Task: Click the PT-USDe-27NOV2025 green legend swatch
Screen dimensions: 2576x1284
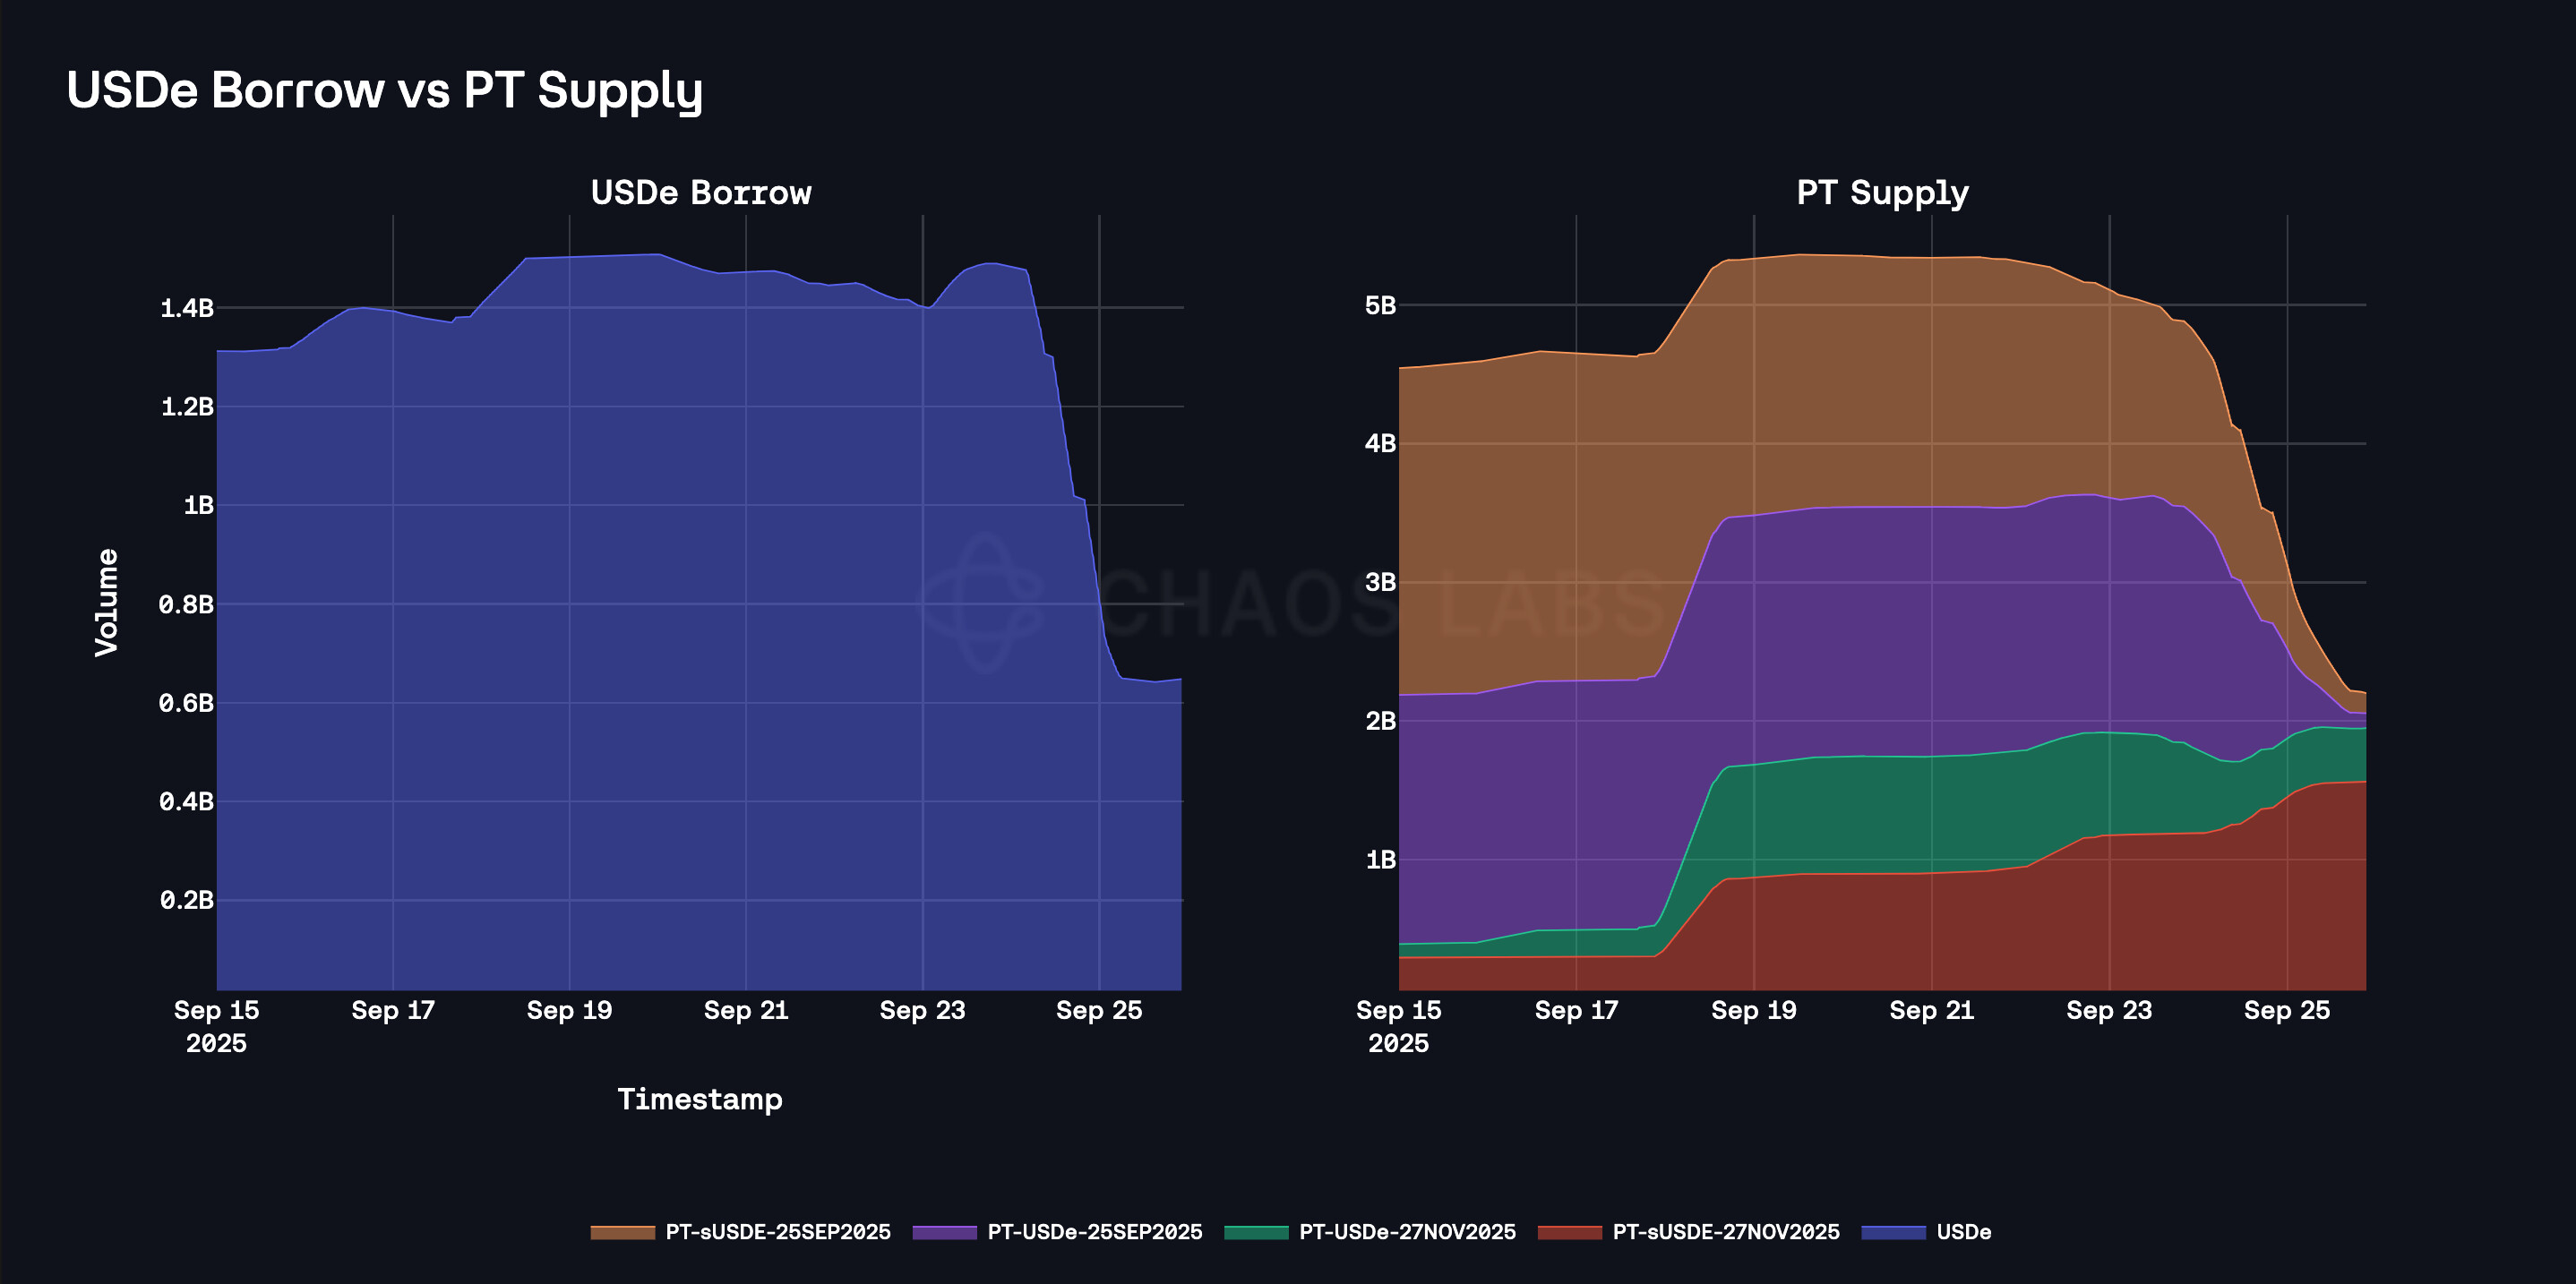Action: tap(1256, 1232)
